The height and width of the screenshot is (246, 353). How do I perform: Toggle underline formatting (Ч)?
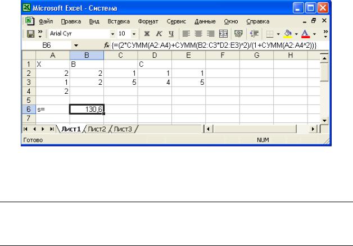pyautogui.click(x=171, y=34)
